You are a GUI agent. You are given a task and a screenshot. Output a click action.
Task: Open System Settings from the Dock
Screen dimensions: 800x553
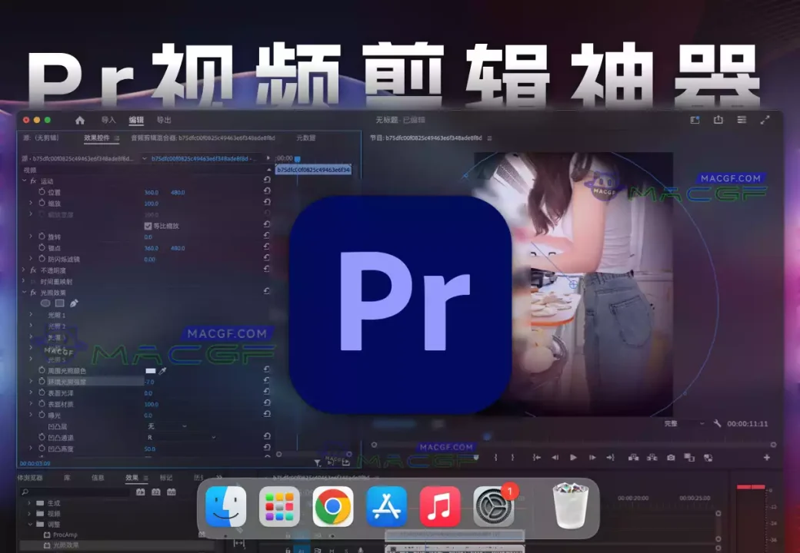(493, 508)
